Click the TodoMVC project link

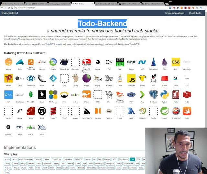coord(53,44)
